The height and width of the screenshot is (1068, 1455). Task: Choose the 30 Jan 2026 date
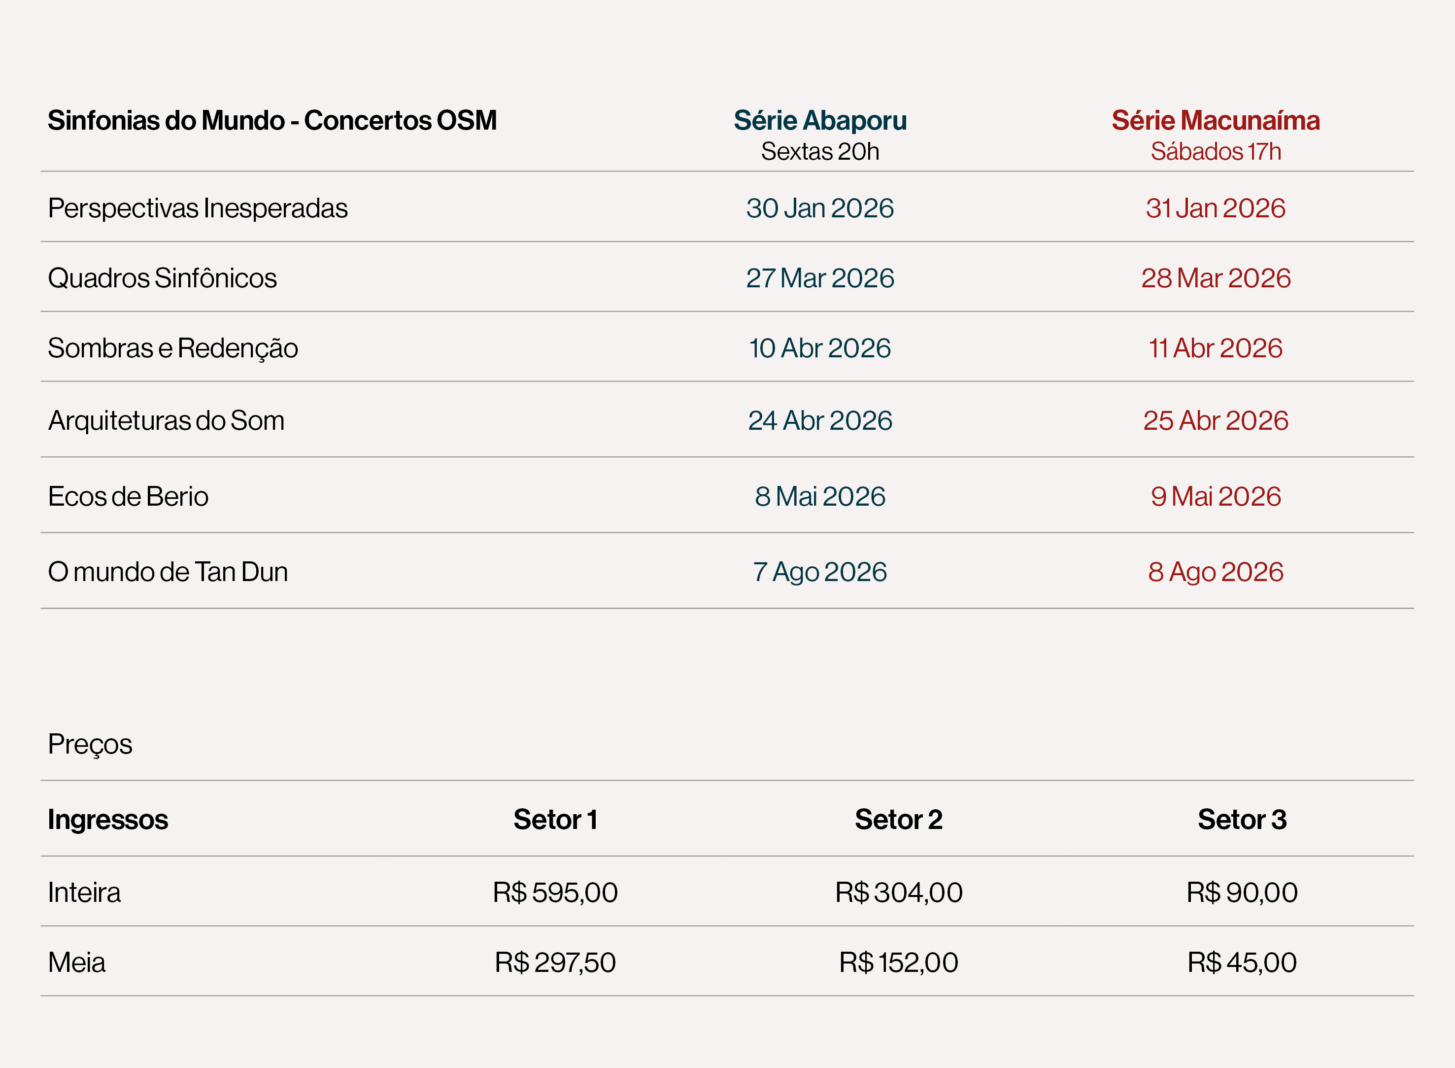tap(819, 208)
